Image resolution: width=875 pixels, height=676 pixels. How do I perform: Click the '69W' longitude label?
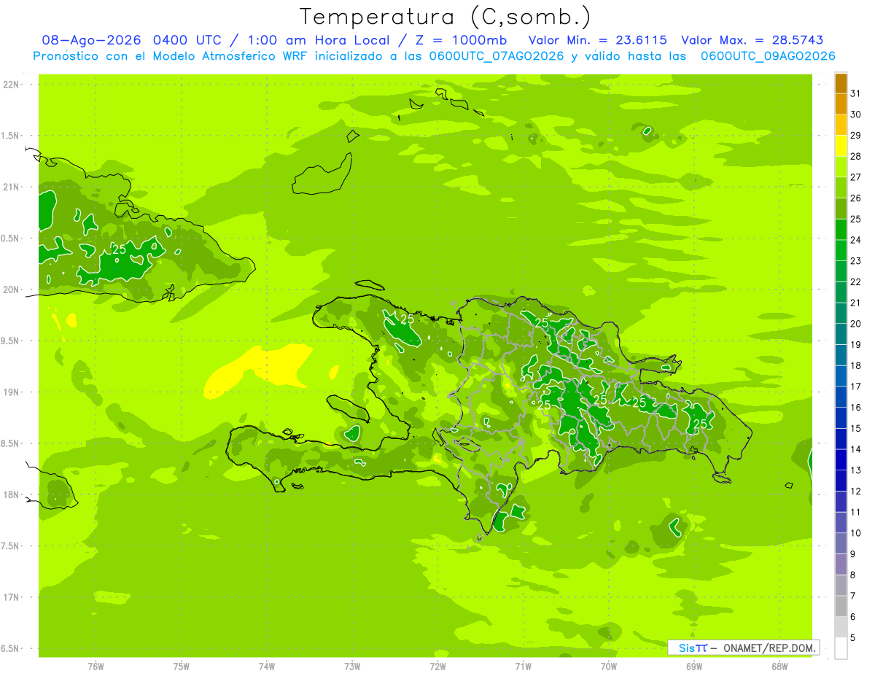pyautogui.click(x=694, y=667)
